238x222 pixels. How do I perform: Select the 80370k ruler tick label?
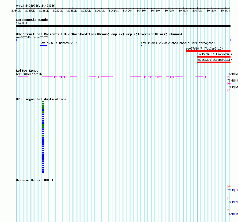58,11
